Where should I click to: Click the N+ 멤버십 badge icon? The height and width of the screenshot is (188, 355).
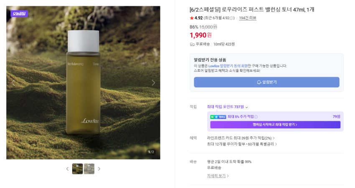218,117
